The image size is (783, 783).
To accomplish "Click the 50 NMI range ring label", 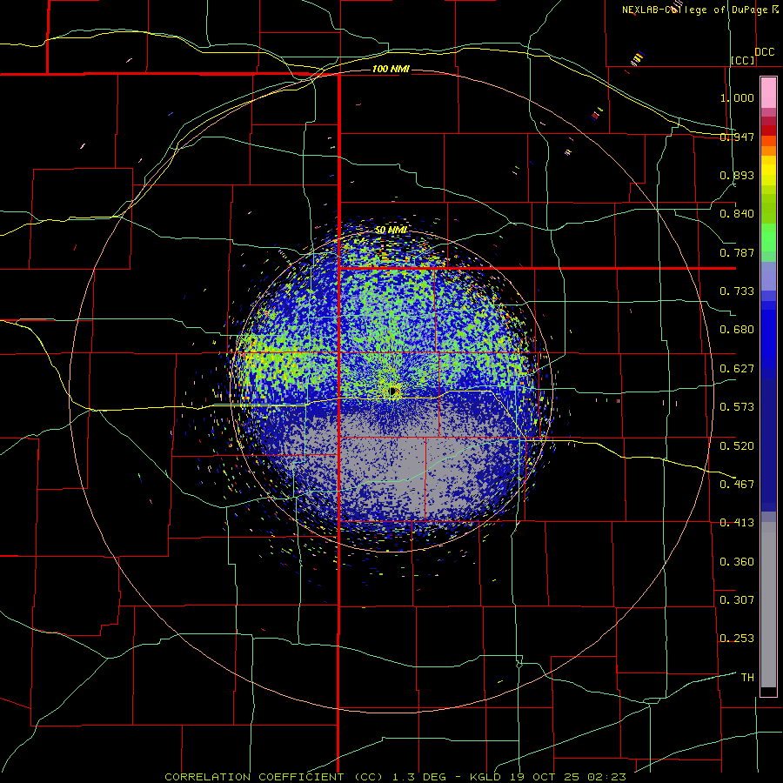I will 391,231.
